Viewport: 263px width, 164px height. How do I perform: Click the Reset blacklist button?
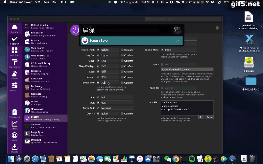(210, 117)
